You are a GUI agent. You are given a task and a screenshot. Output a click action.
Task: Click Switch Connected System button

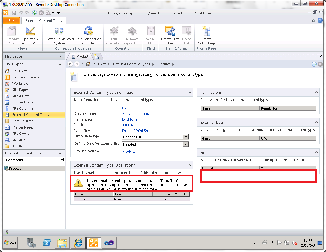59,35
